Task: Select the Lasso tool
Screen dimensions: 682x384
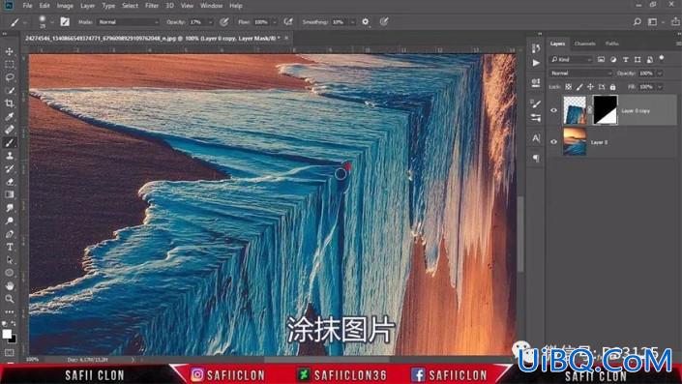Action: (9, 77)
